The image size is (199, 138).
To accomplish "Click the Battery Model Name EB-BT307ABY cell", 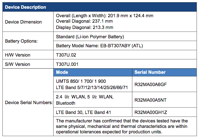I will pyautogui.click(x=99, y=46).
